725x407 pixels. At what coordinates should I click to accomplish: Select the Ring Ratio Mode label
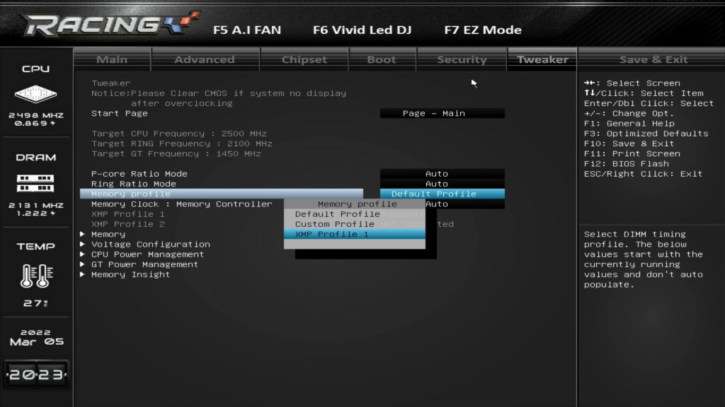coord(134,184)
